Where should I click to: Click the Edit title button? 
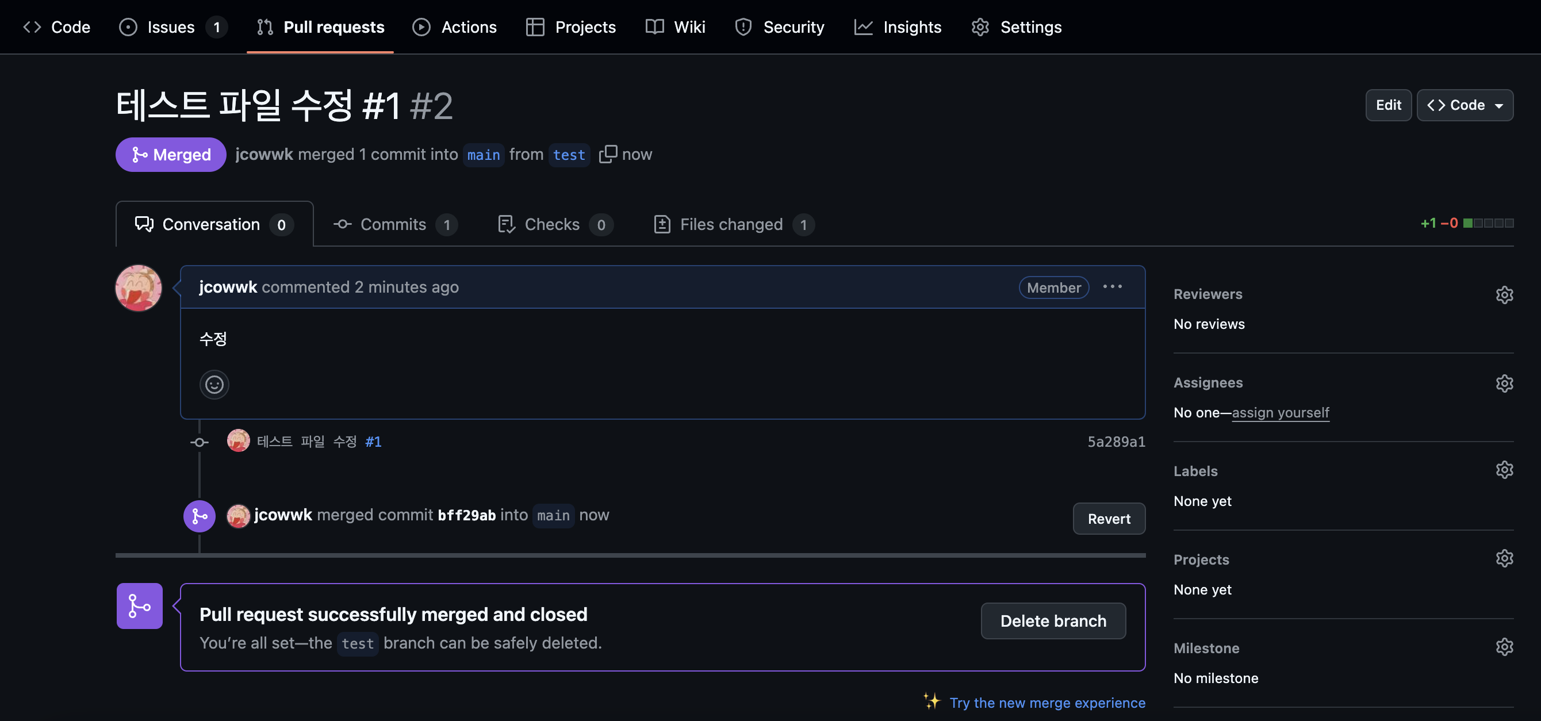(1388, 105)
